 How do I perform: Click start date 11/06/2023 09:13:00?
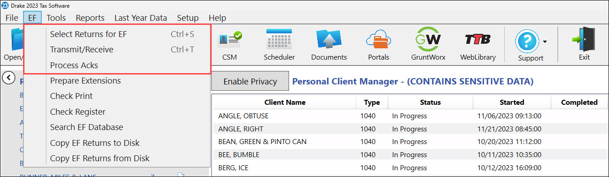coord(509,116)
